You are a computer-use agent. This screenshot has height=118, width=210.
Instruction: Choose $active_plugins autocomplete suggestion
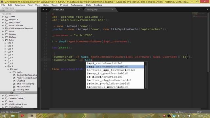pyautogui.click(x=115, y=80)
